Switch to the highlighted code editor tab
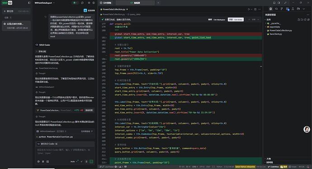This screenshot has height=169, width=312. [x=135, y=3]
